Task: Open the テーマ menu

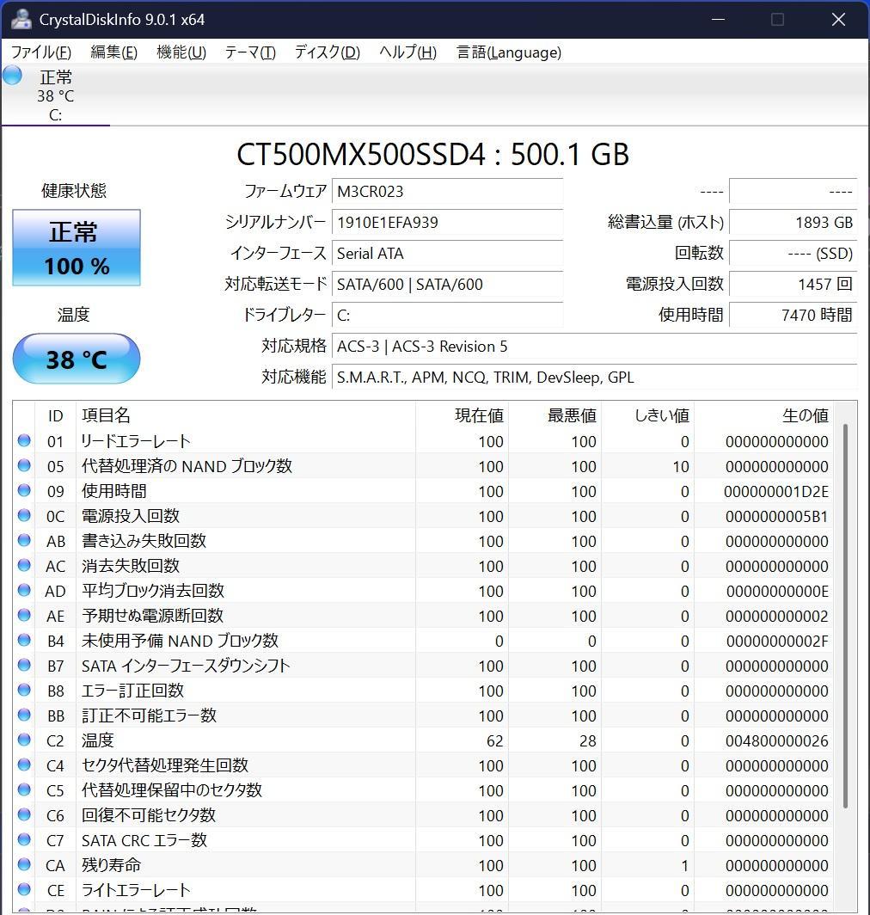Action: click(249, 52)
